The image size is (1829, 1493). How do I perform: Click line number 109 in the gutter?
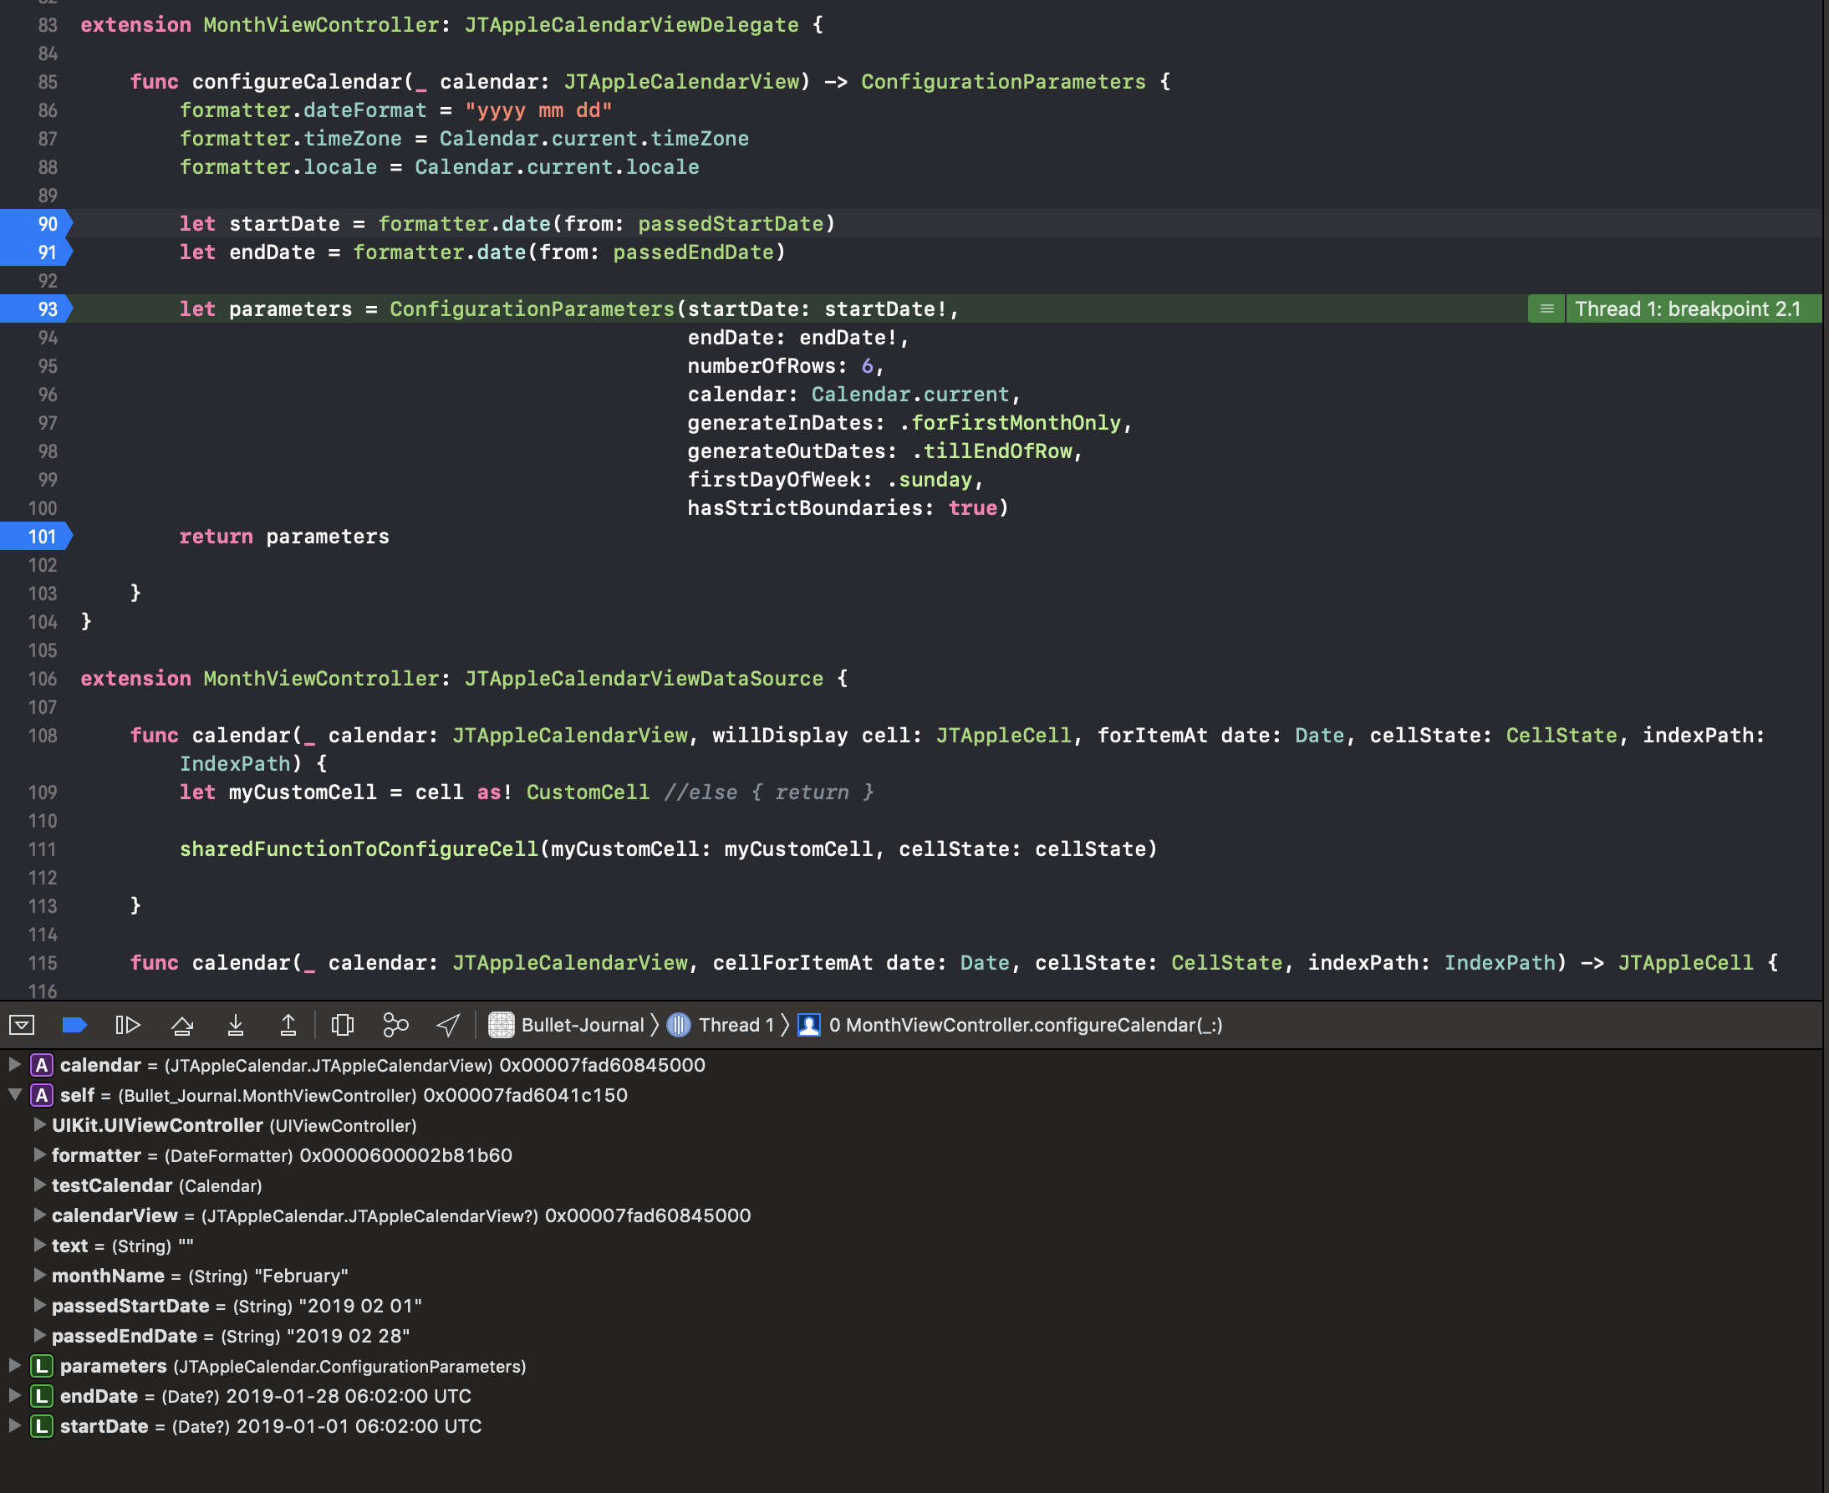(x=42, y=792)
